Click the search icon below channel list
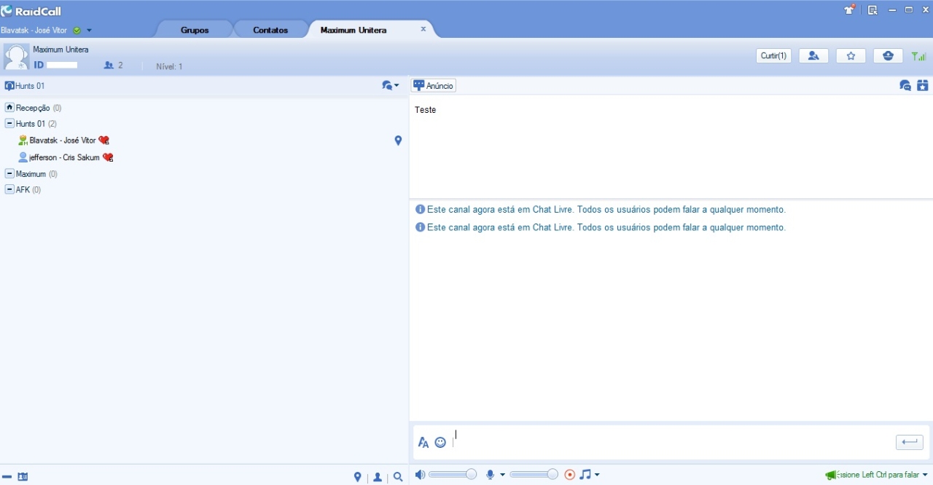Screen dimensions: 933x485 click(398, 478)
